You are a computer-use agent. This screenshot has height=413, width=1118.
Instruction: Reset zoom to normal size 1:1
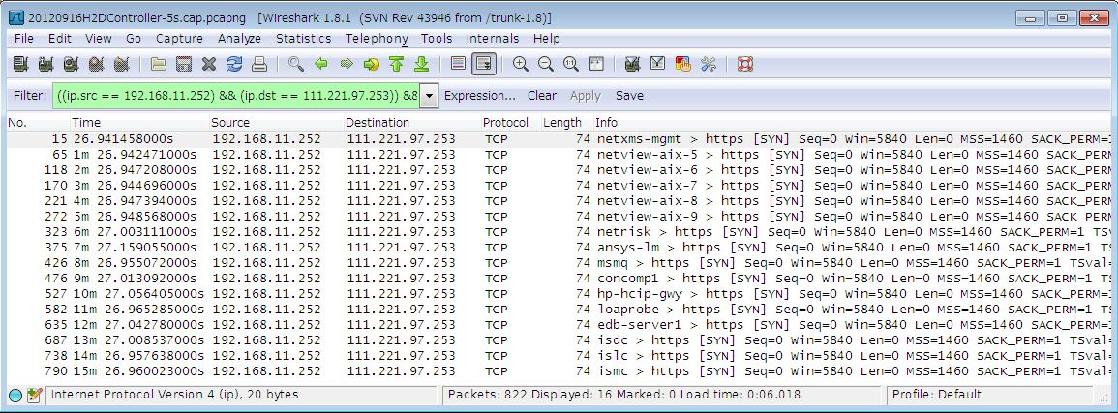(570, 65)
